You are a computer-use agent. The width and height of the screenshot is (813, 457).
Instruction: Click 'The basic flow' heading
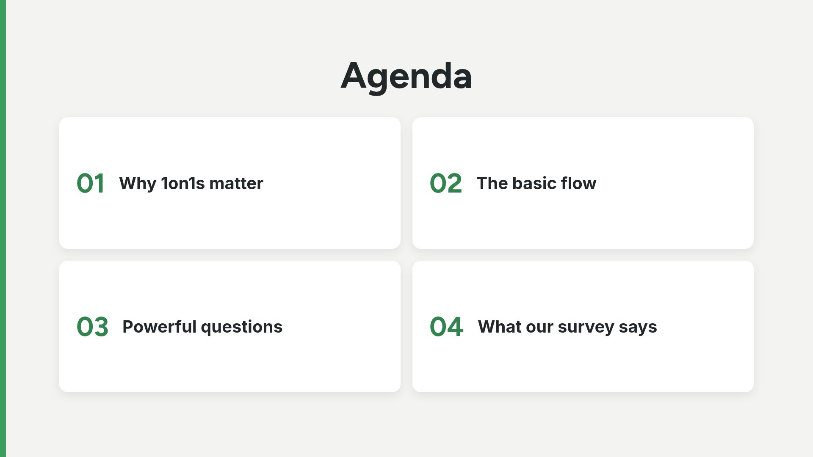[x=536, y=183]
